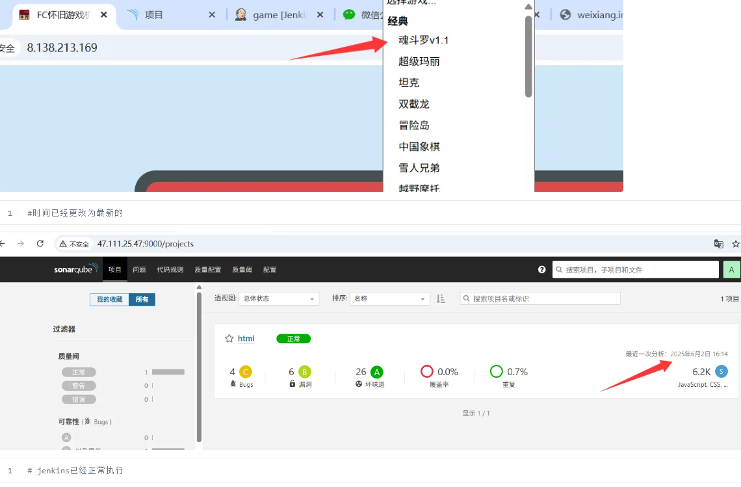Click the globe favicon on the weixiang tab

click(x=565, y=15)
